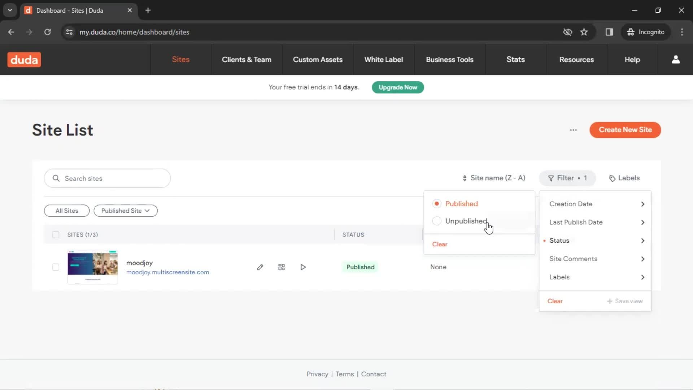The height and width of the screenshot is (390, 693).
Task: Open the Terms footer link
Action: click(x=345, y=374)
